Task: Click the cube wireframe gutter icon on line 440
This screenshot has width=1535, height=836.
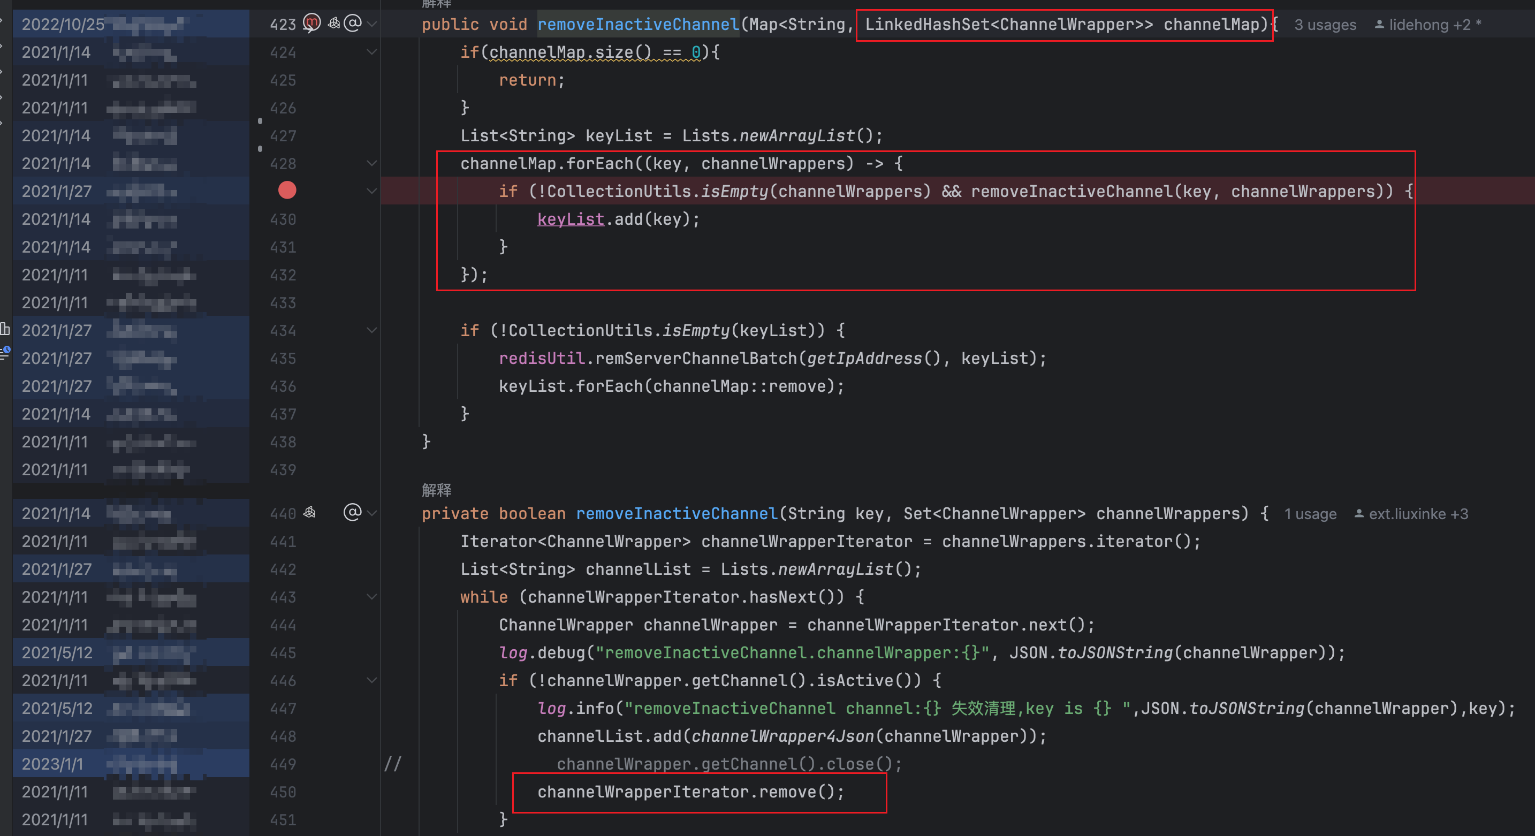Action: 310,512
